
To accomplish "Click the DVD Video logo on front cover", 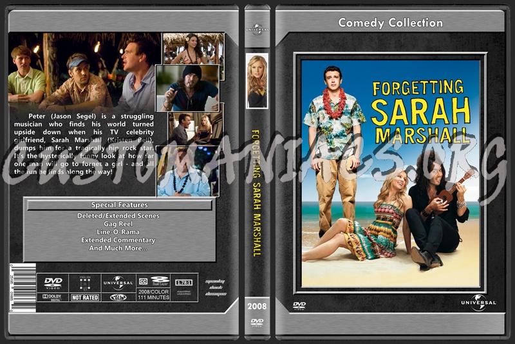I will coord(299,305).
